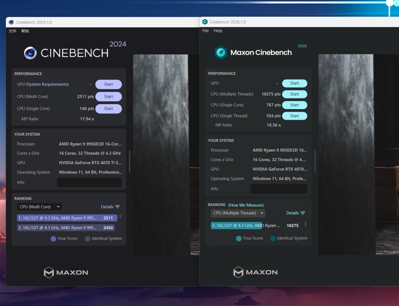Screen dimensions: 399x306
Task: Open CPU (Multi Core) ranking dropdown
Action: pyautogui.click(x=39, y=207)
